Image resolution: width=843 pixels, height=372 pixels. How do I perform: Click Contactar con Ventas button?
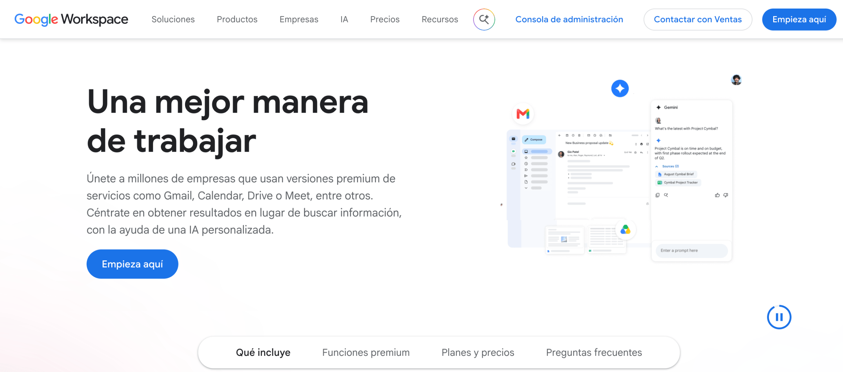697,19
